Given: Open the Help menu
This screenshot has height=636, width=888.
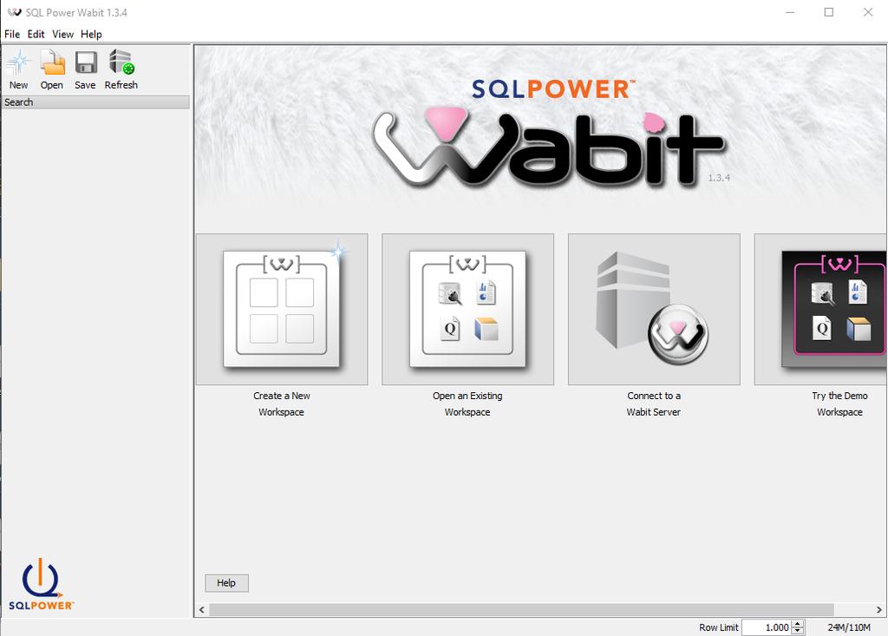Looking at the screenshot, I should [91, 34].
